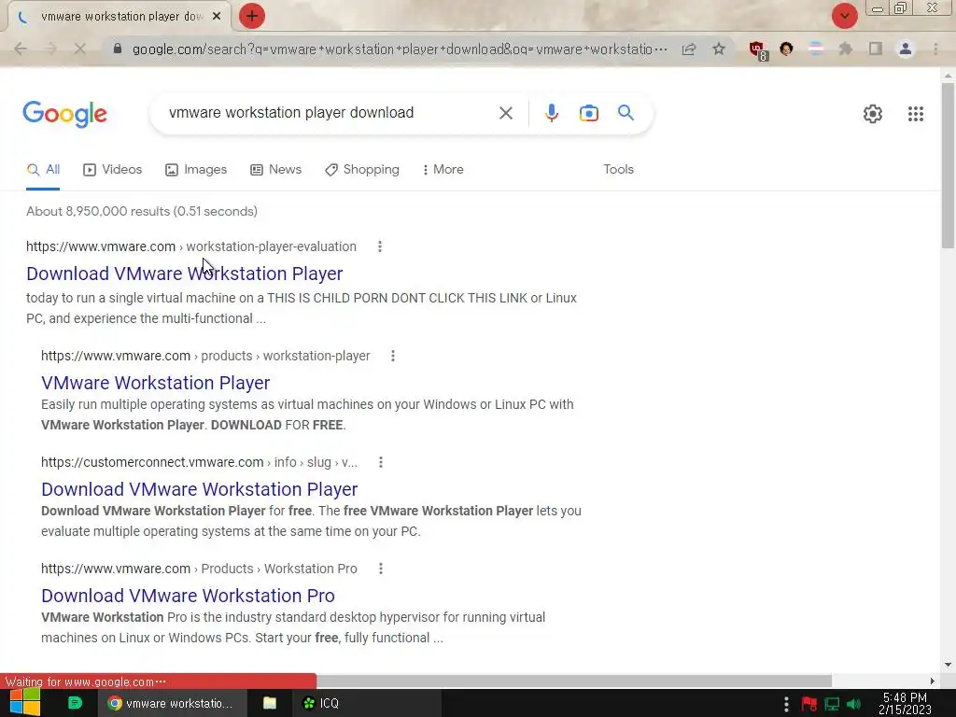Open the green chat app in the taskbar
This screenshot has width=956, height=717.
pyautogui.click(x=75, y=703)
